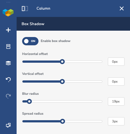Click the Column element icon in header

(25, 9)
